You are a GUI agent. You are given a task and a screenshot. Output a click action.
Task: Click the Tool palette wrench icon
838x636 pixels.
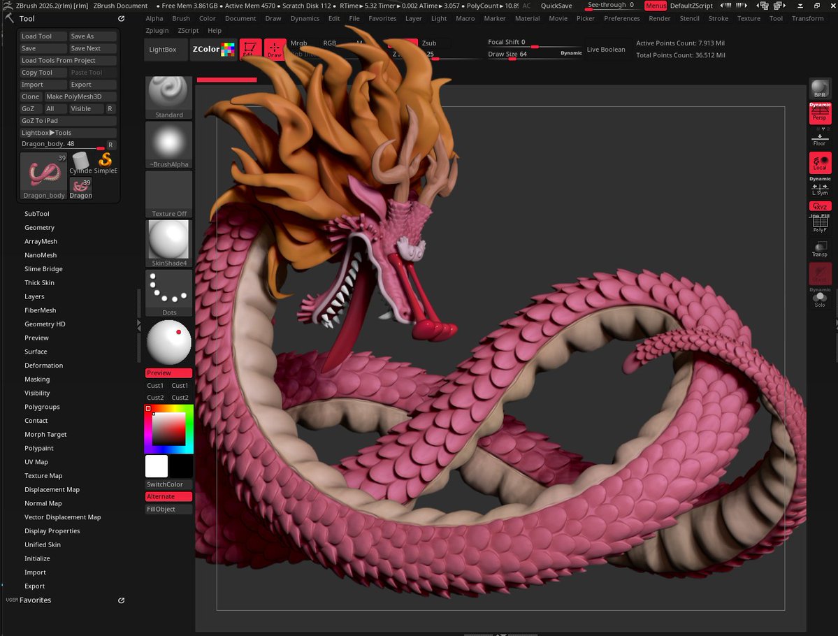[x=9, y=18]
